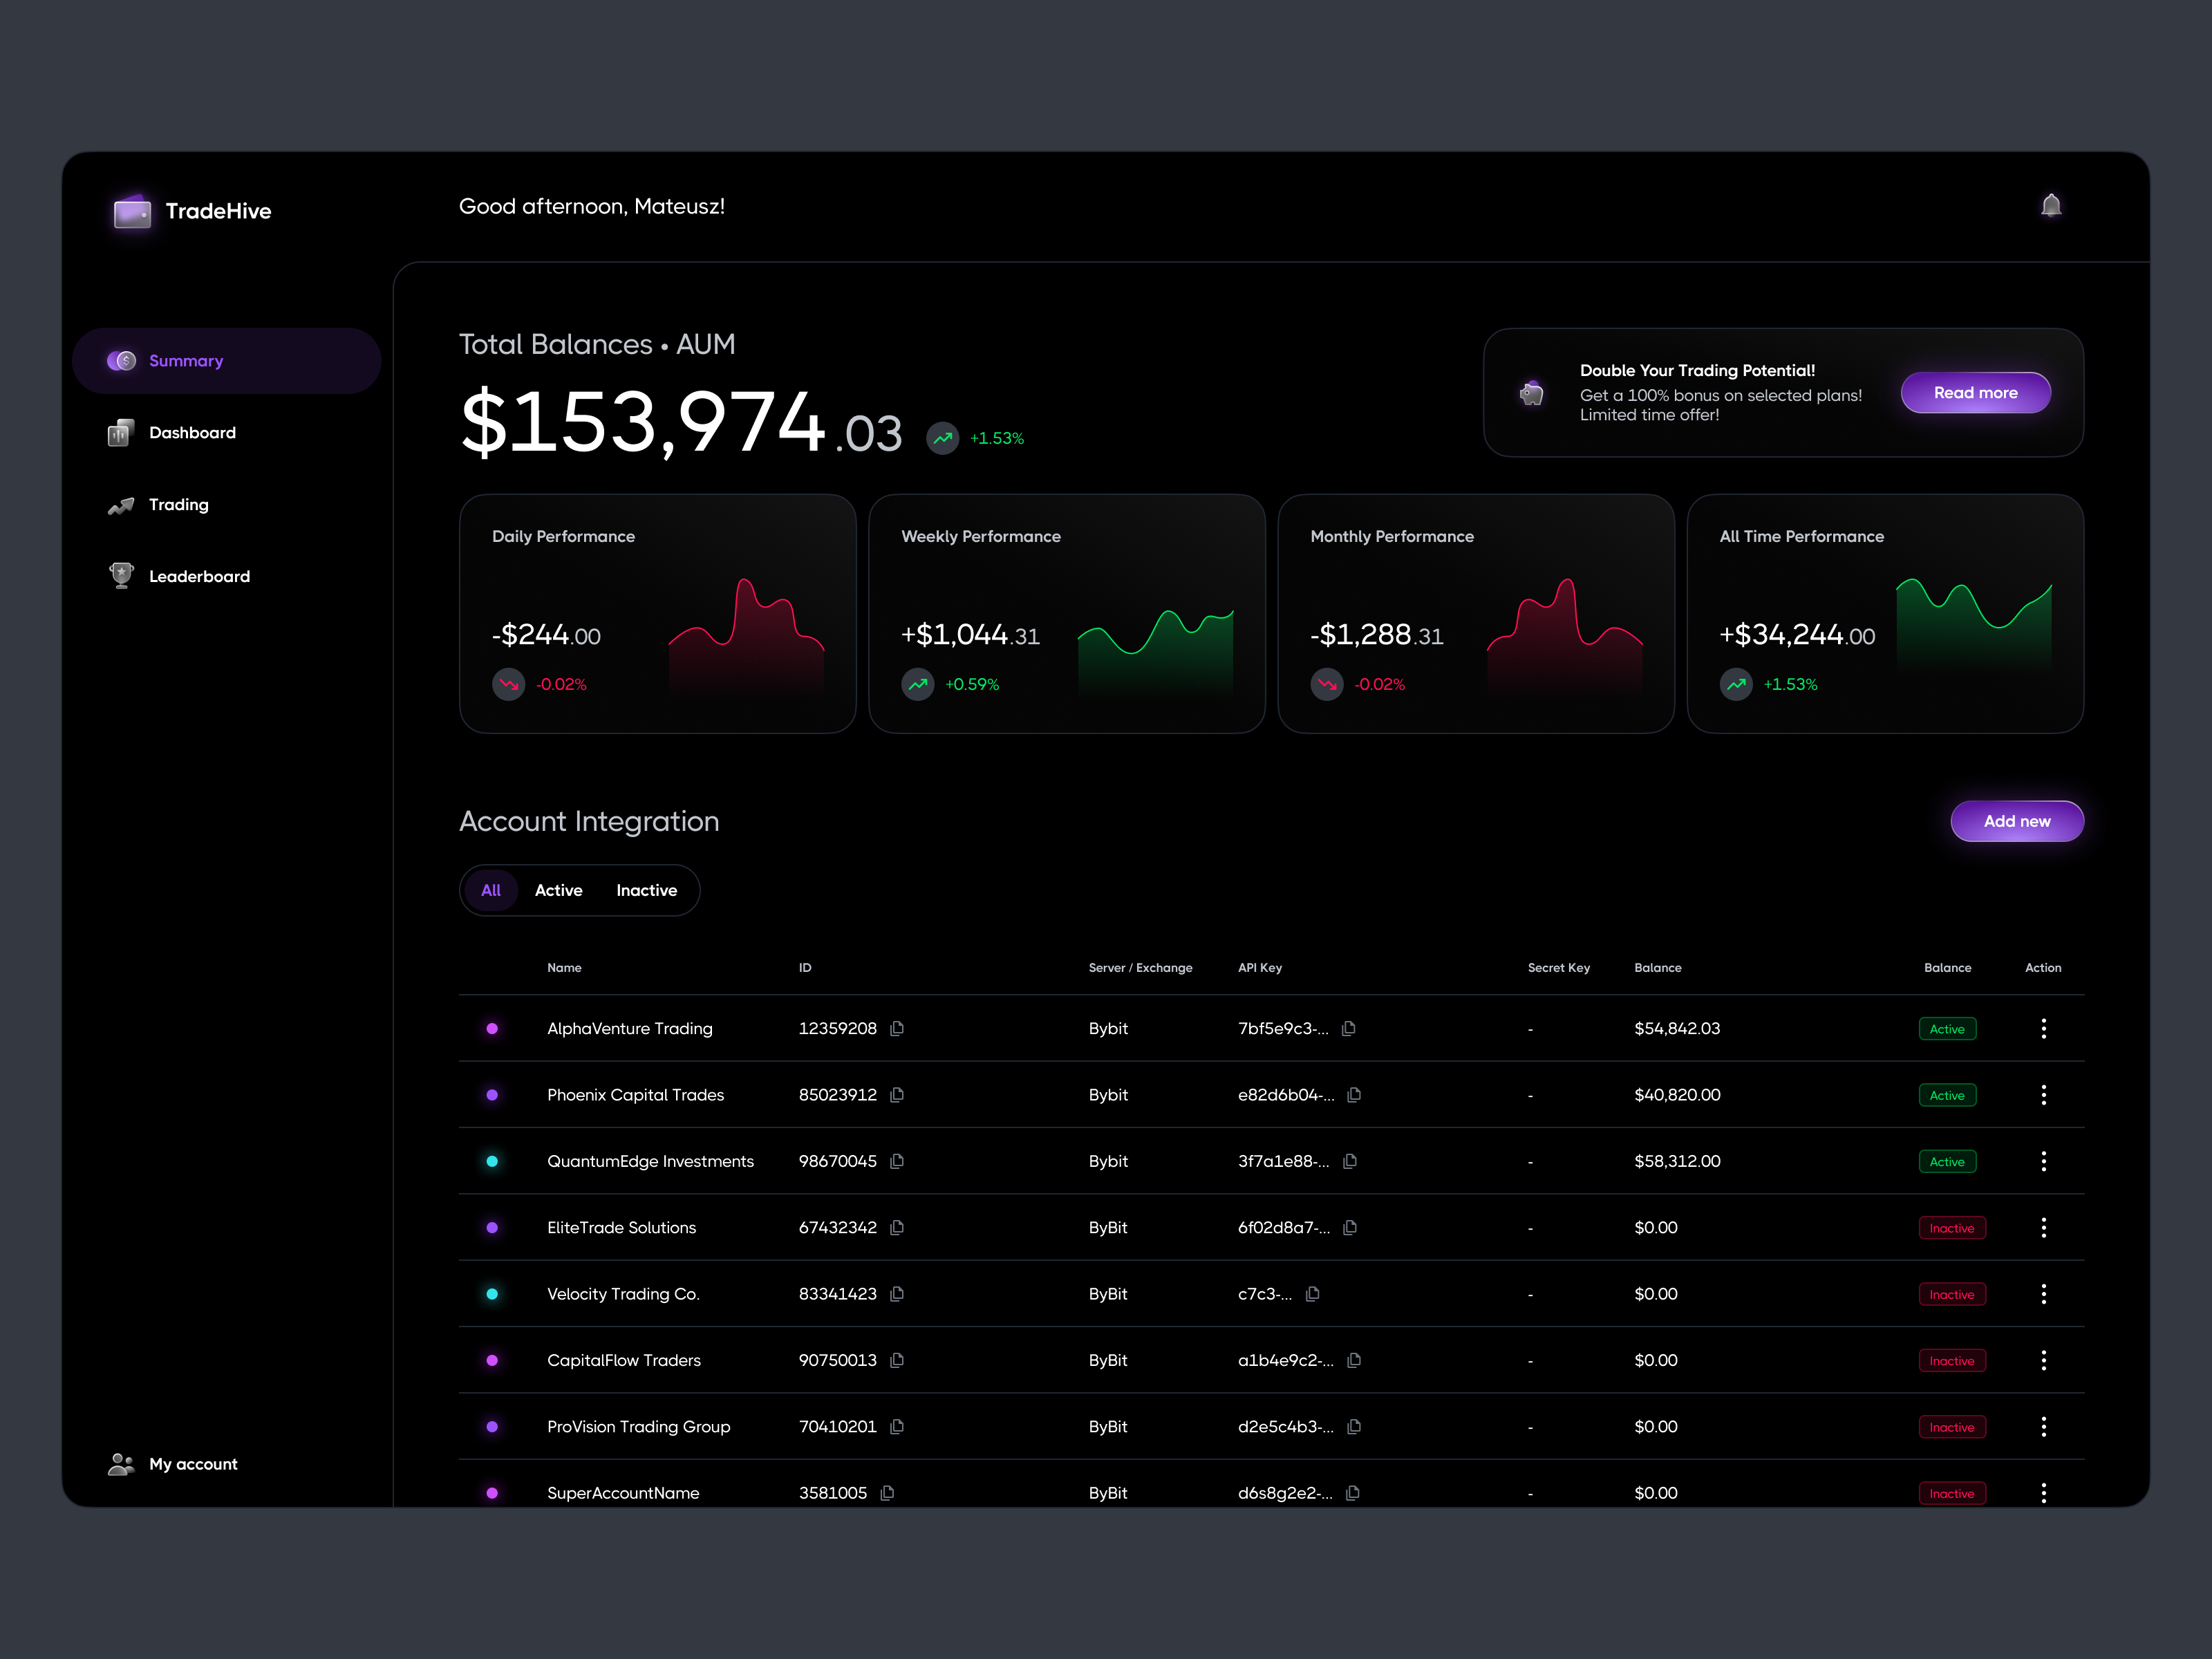Copy API key 6f02d8a7-...
2212x1659 pixels.
point(1350,1227)
